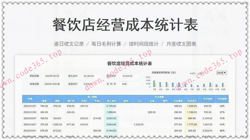Select gross margin cell 88%

click(x=222, y=130)
